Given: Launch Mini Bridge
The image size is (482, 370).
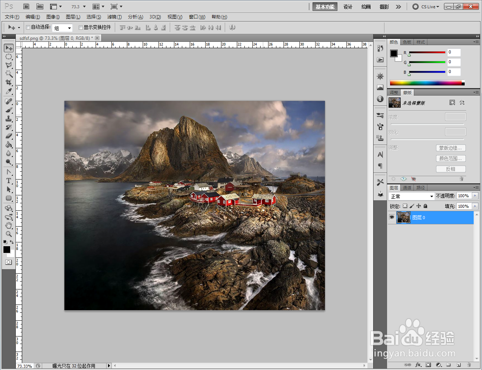Looking at the screenshot, I should click(40, 6).
